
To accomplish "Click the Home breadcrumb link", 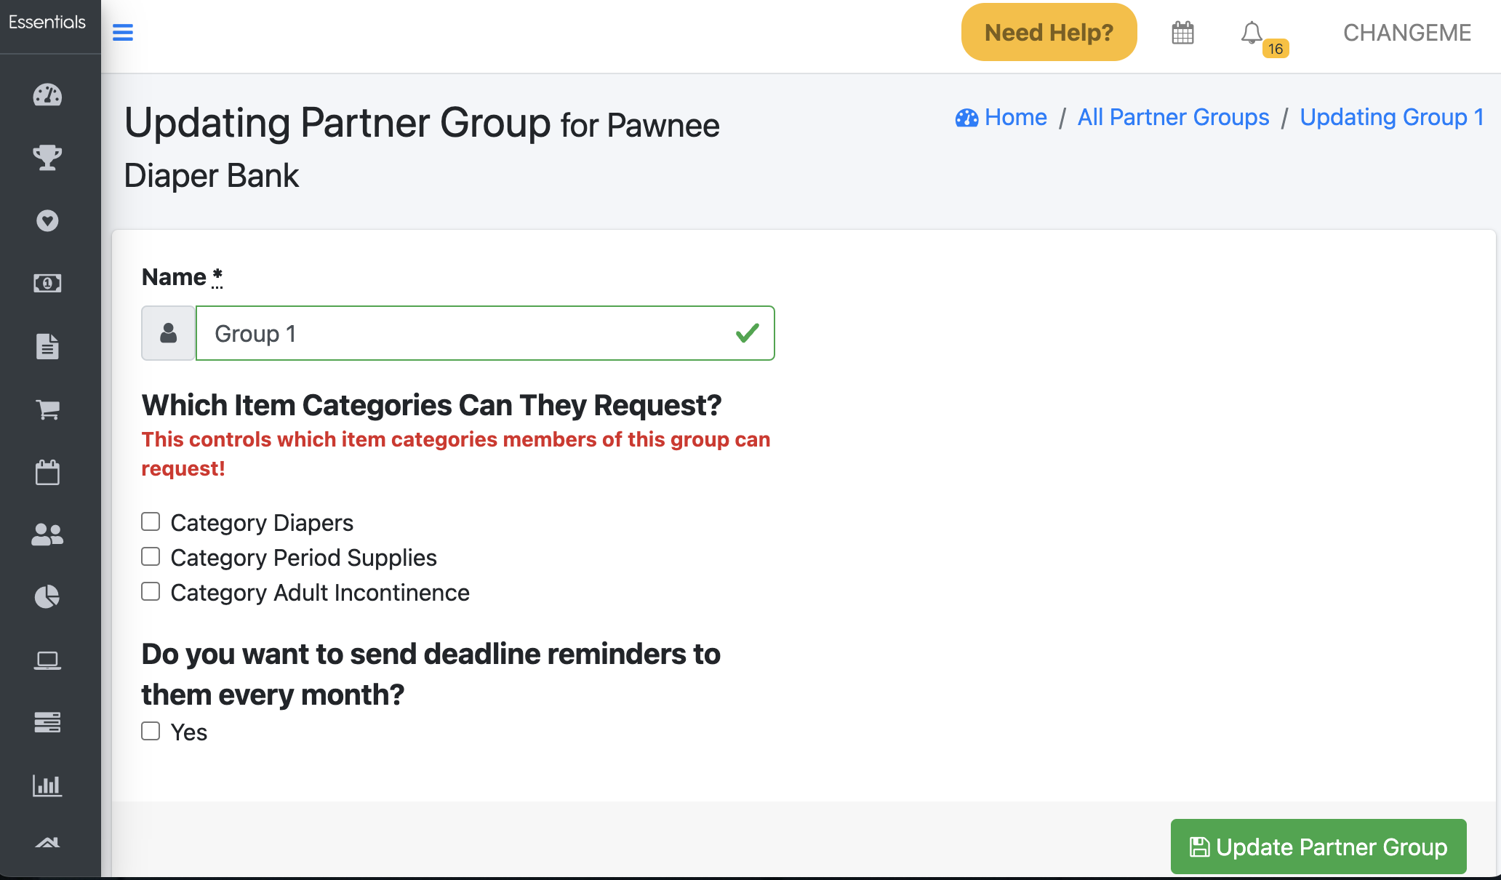I will pyautogui.click(x=1015, y=117).
